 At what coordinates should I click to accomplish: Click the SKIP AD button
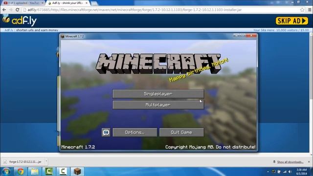pyautogui.click(x=292, y=21)
